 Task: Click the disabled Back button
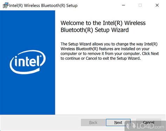coord(93,123)
